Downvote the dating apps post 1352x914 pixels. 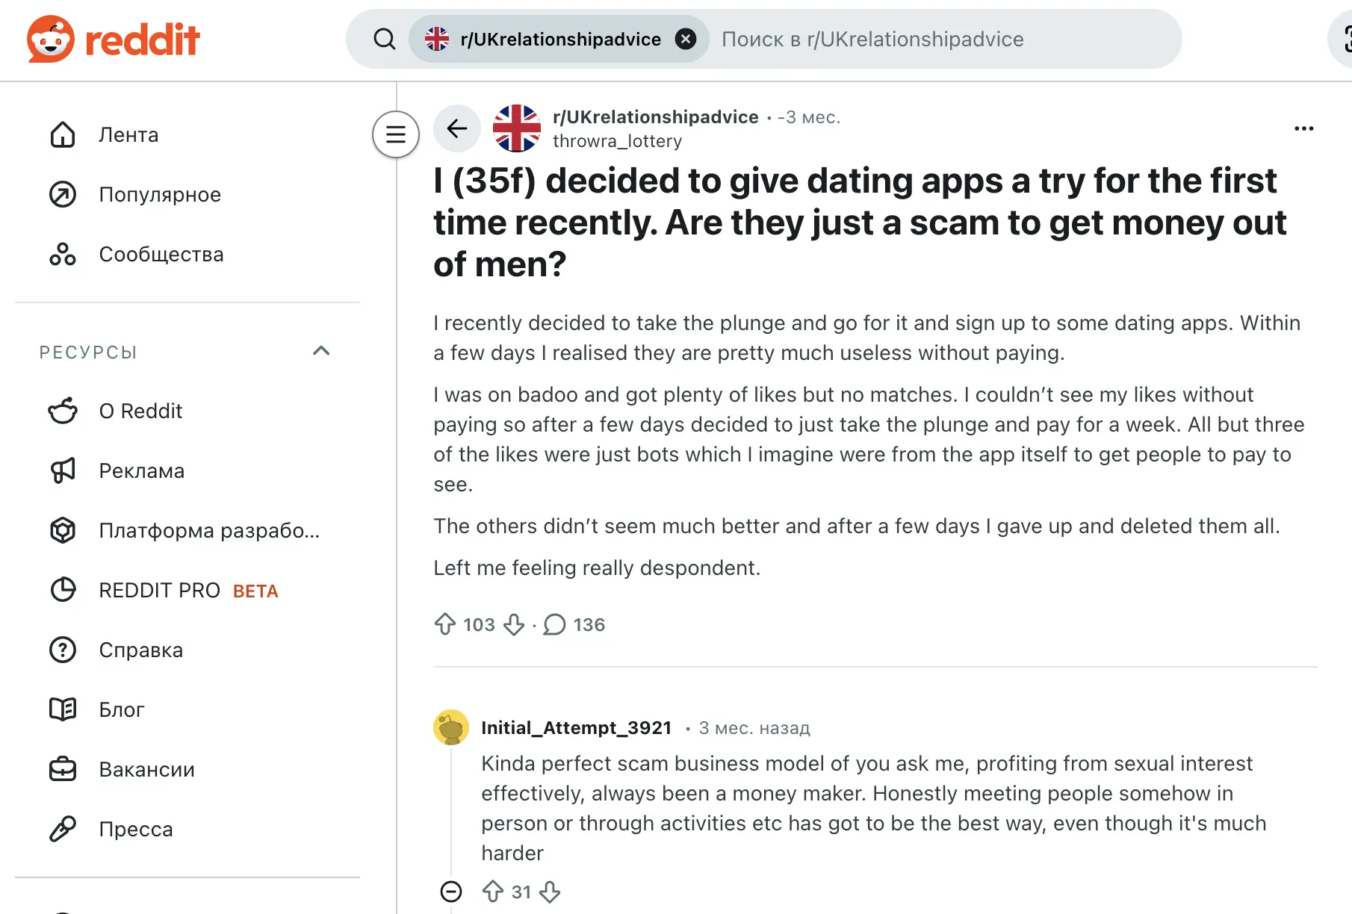pos(514,624)
